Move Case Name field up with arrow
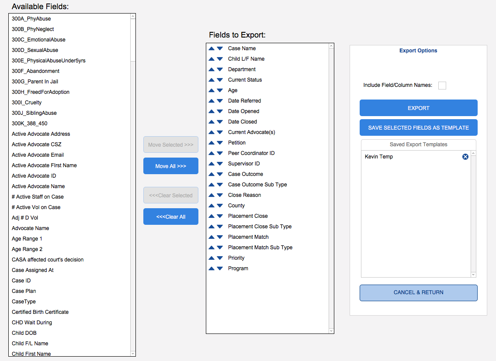 212,48
